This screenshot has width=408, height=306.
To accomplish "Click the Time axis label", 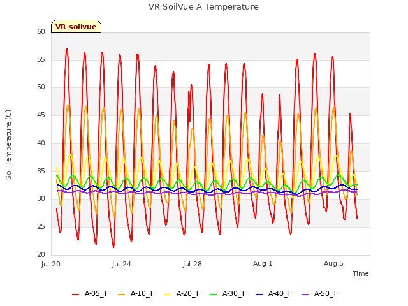I will (x=360, y=273).
